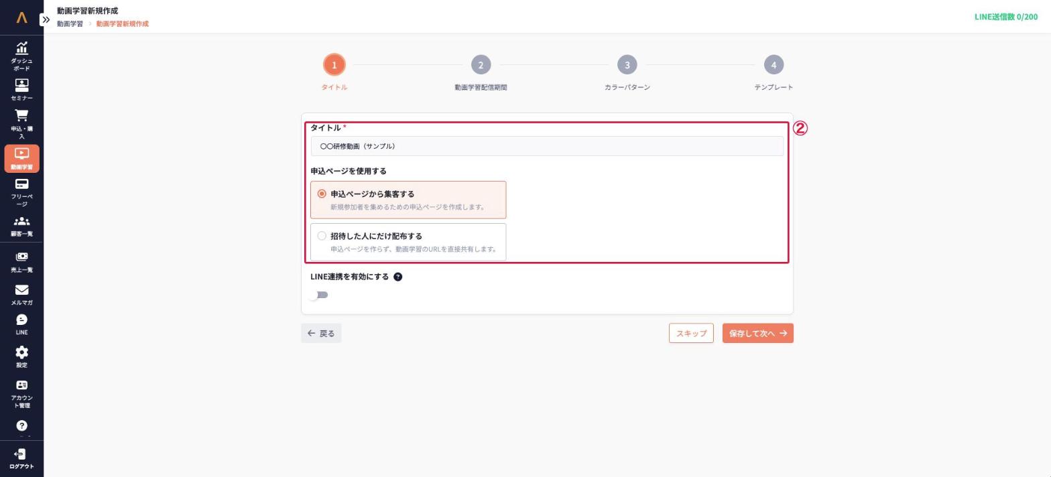1051x477 pixels.
Task: Click the LINE送信数 0/200 counter
Action: pos(1005,17)
